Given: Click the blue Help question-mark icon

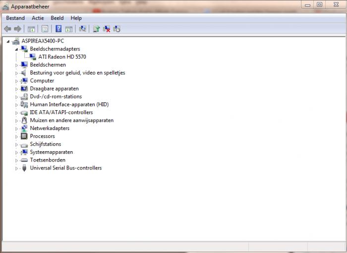Looking at the screenshot, I should click(58, 29).
